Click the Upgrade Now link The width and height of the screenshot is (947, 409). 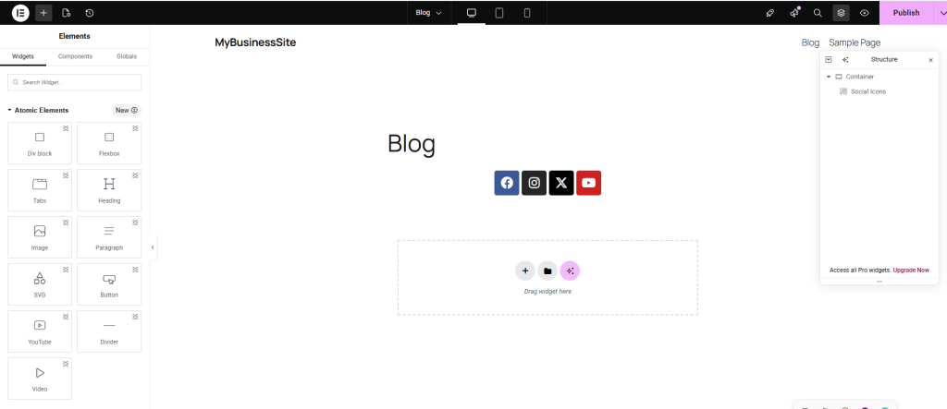(911, 271)
